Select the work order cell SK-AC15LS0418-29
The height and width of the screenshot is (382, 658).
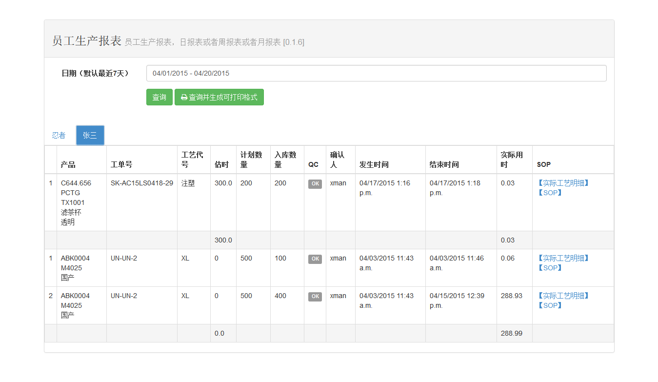click(x=141, y=183)
